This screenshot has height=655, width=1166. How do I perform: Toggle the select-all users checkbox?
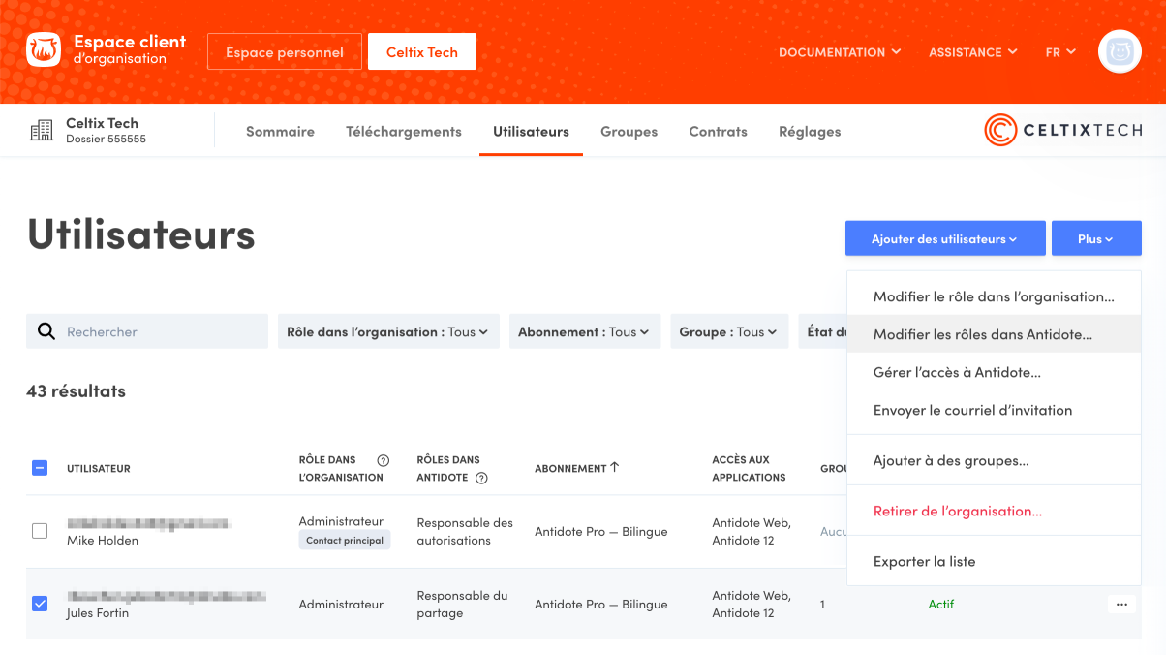coord(40,468)
